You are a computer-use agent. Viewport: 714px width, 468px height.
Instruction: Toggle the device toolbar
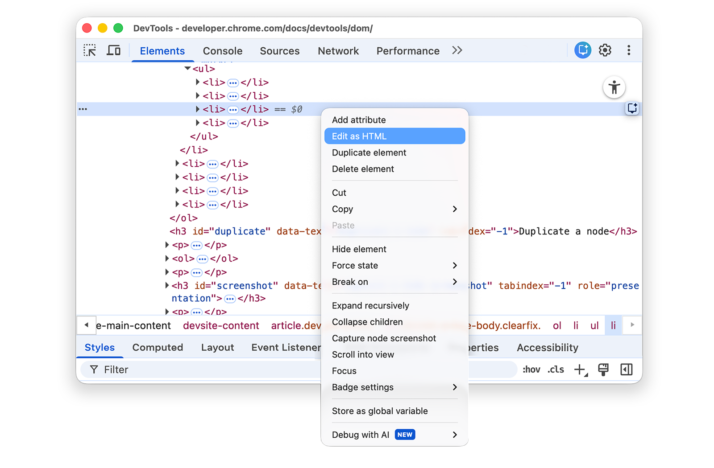[x=114, y=50]
